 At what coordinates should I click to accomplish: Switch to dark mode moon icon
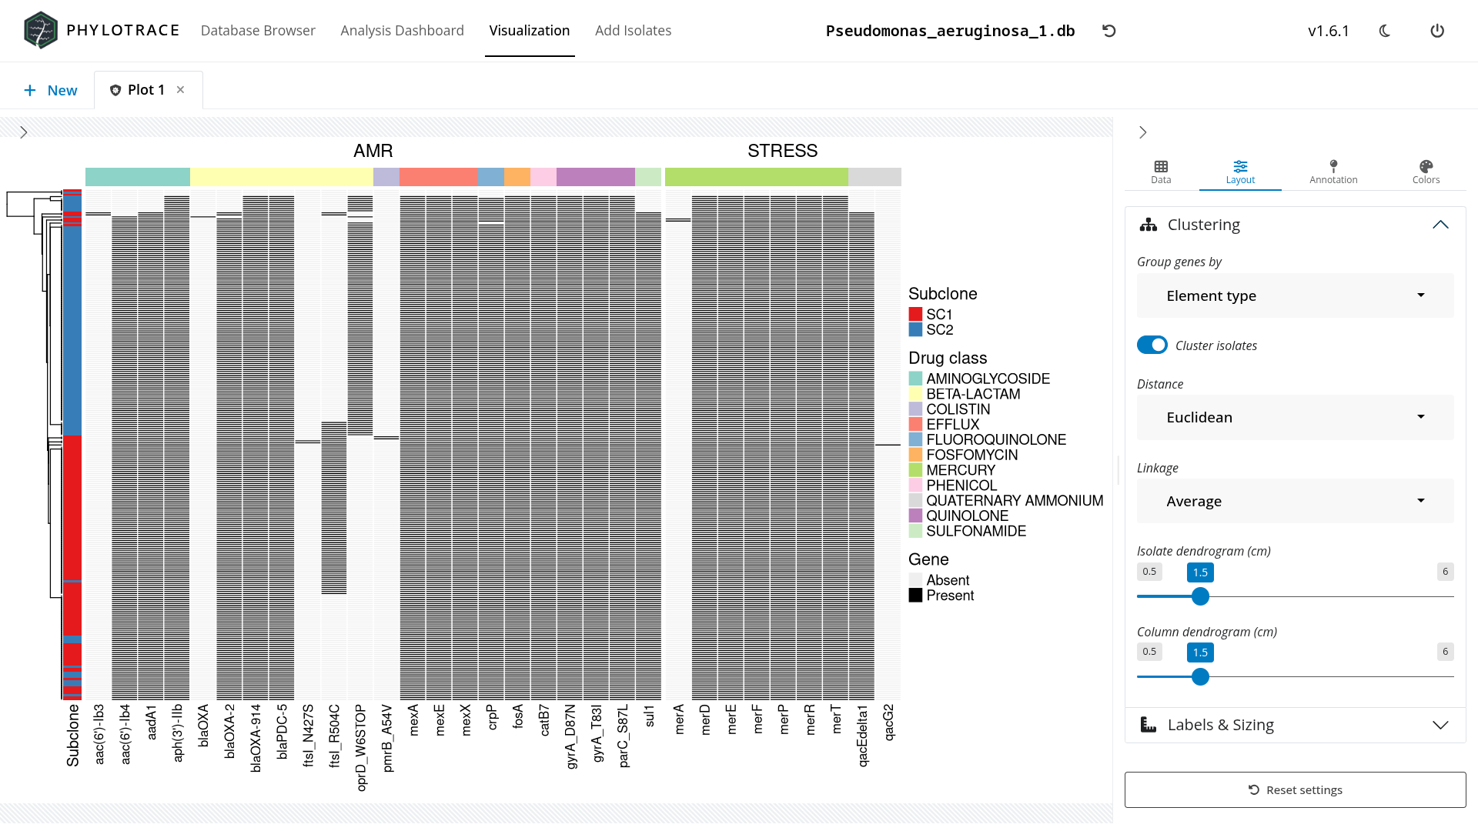point(1385,31)
